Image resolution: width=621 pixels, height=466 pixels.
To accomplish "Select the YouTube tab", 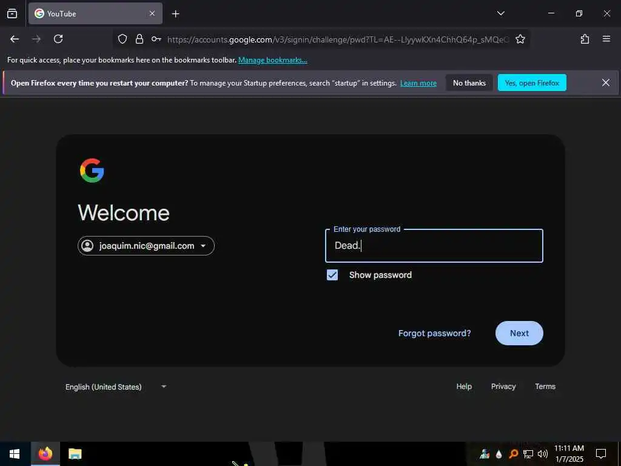I will [x=95, y=13].
